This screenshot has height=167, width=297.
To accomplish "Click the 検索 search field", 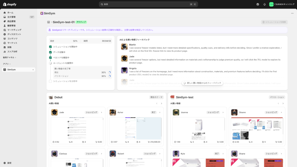I will 148,4.
